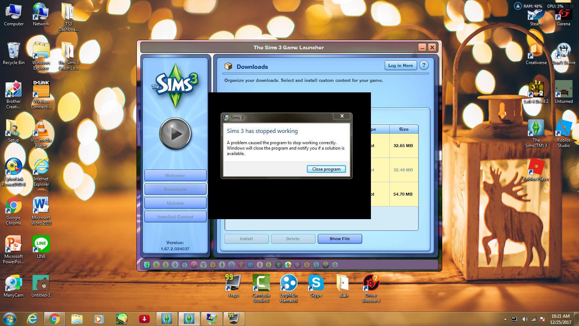Open the Computer desktop icon
The image size is (579, 326).
(14, 15)
